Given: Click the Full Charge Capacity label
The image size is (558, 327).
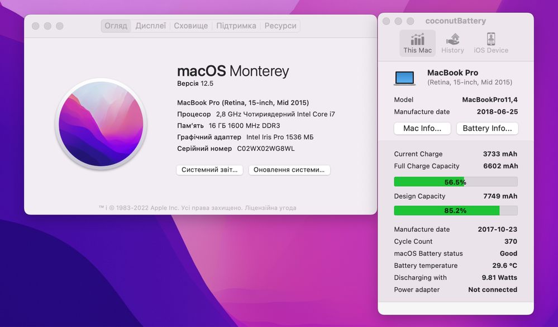Looking at the screenshot, I should [426, 166].
